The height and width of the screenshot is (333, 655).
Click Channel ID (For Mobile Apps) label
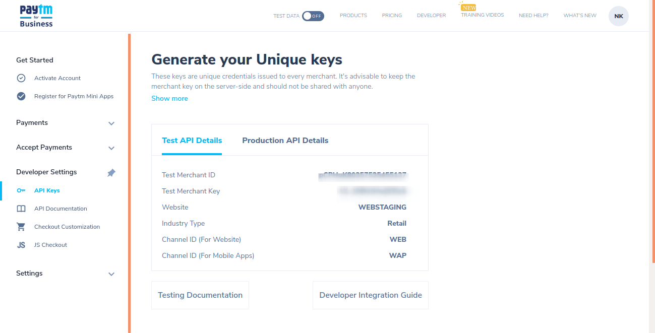[208, 255]
